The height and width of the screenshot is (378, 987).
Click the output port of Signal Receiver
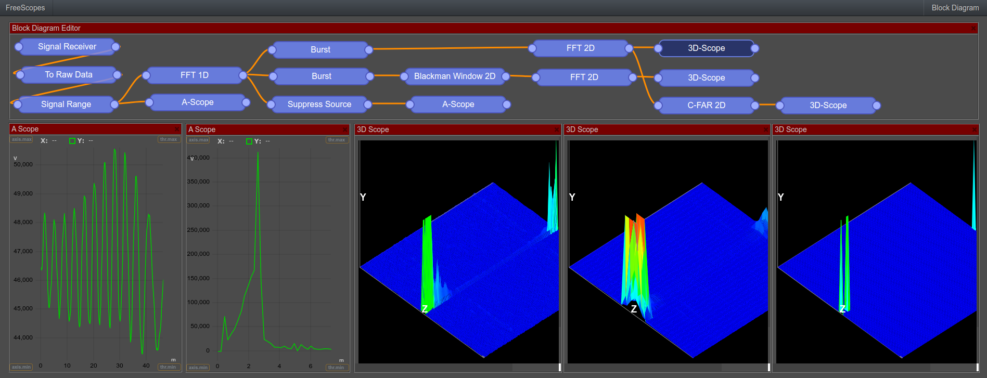point(116,47)
